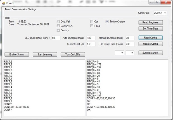The image size is (173, 120).
Task: Enable the FTest checkbox
Action: click(x=92, y=26)
